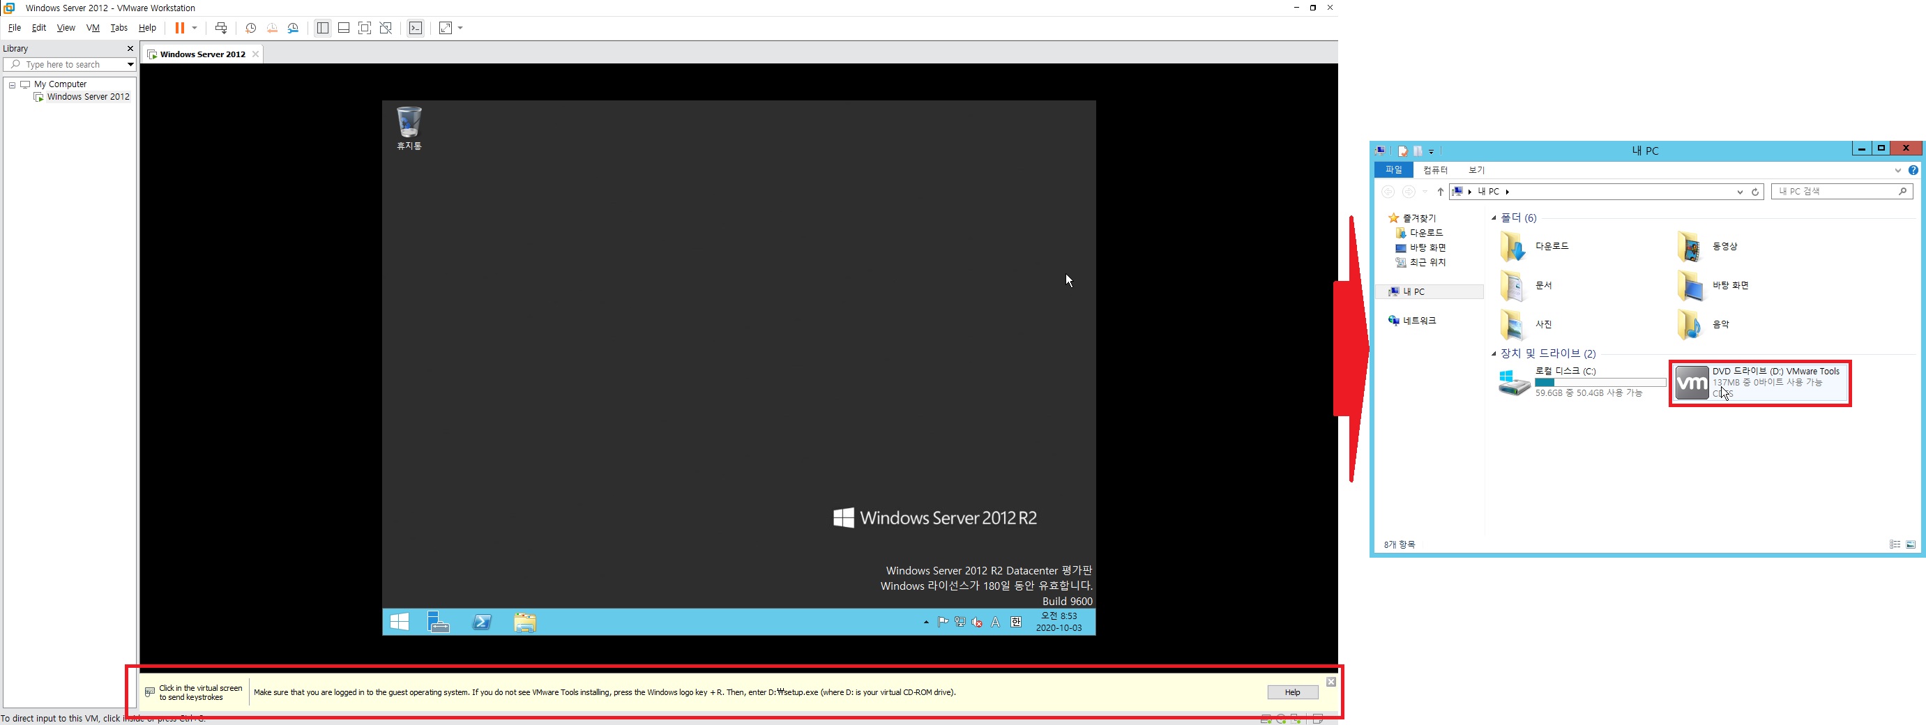The width and height of the screenshot is (1926, 725).
Task: Dismiss the VMware Tools info bar
Action: coord(1331,682)
